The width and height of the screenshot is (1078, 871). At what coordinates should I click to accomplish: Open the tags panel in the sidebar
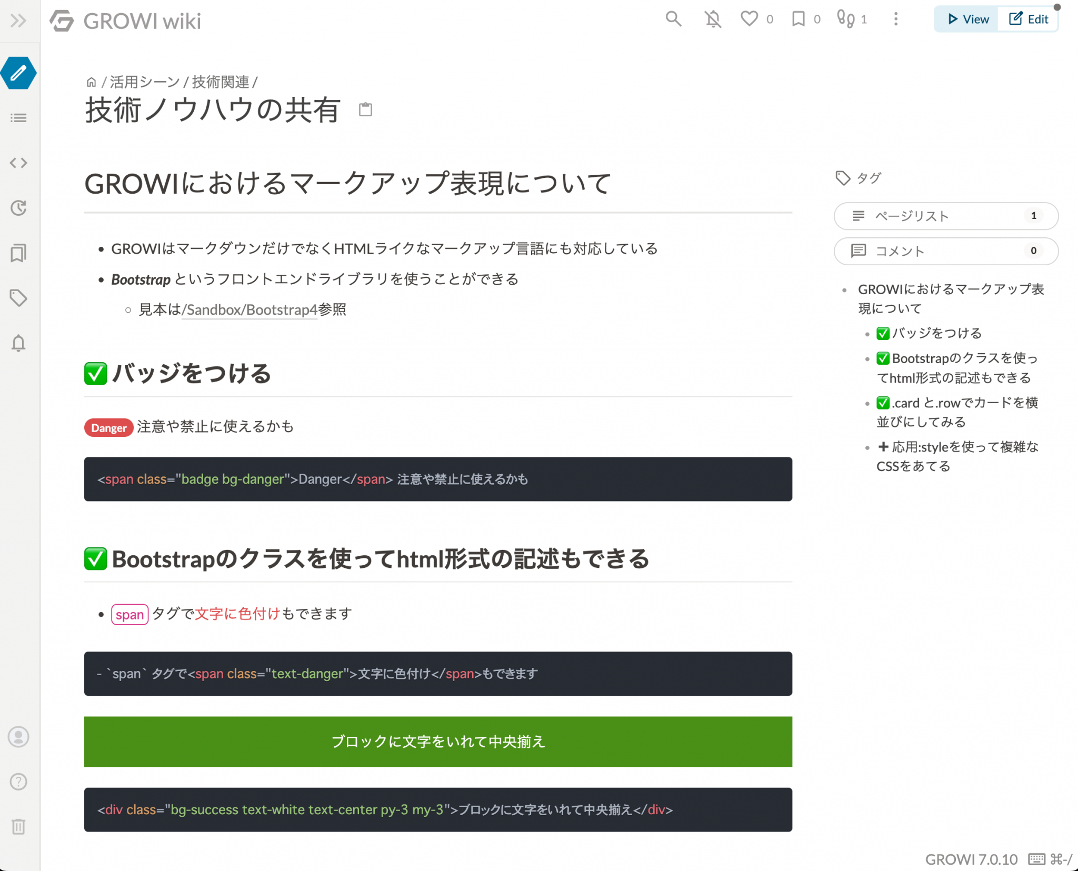(18, 298)
